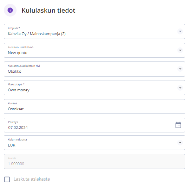Click the Kululaskun tiedot heading
The image size is (190, 189).
point(48,10)
